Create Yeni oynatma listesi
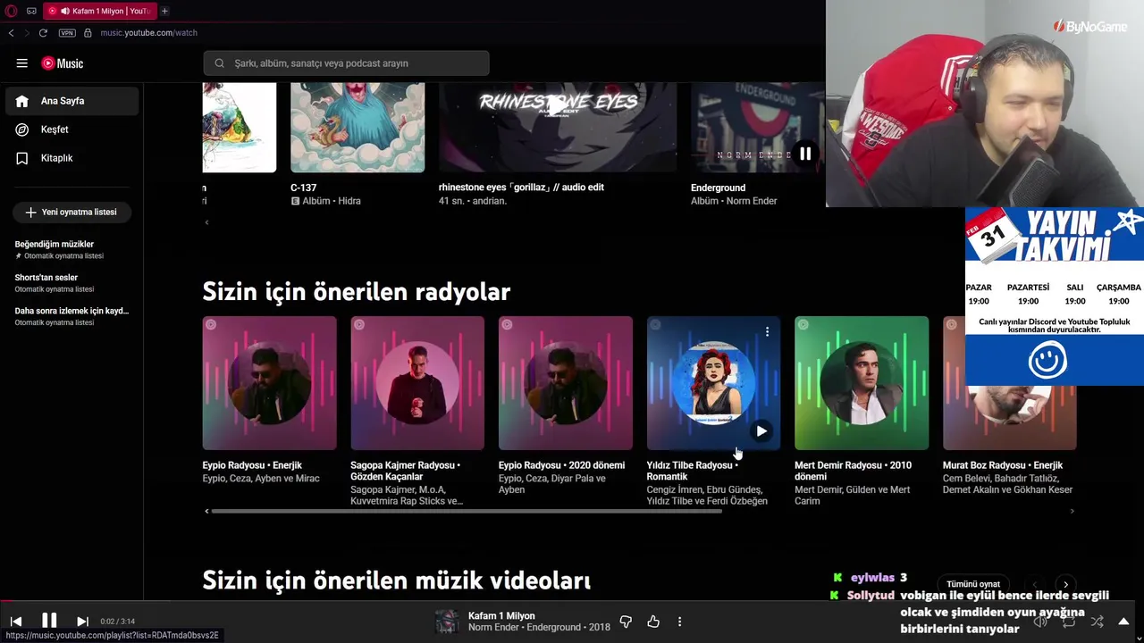The height and width of the screenshot is (643, 1144). point(71,213)
